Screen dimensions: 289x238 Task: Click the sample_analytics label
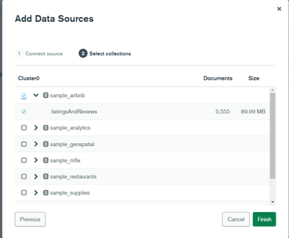point(70,128)
